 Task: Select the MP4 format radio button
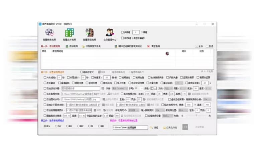pos(45,126)
